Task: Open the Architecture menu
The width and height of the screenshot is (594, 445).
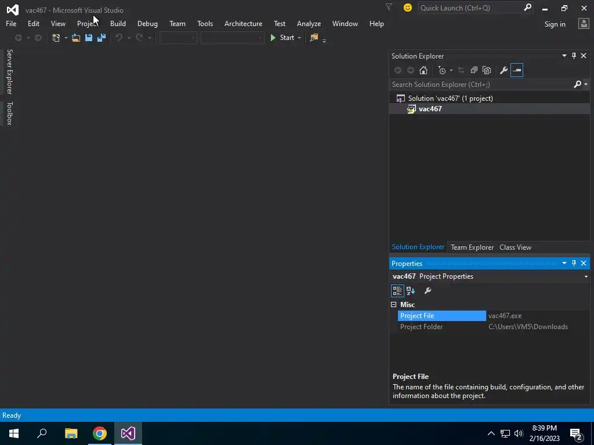Action: (x=243, y=23)
